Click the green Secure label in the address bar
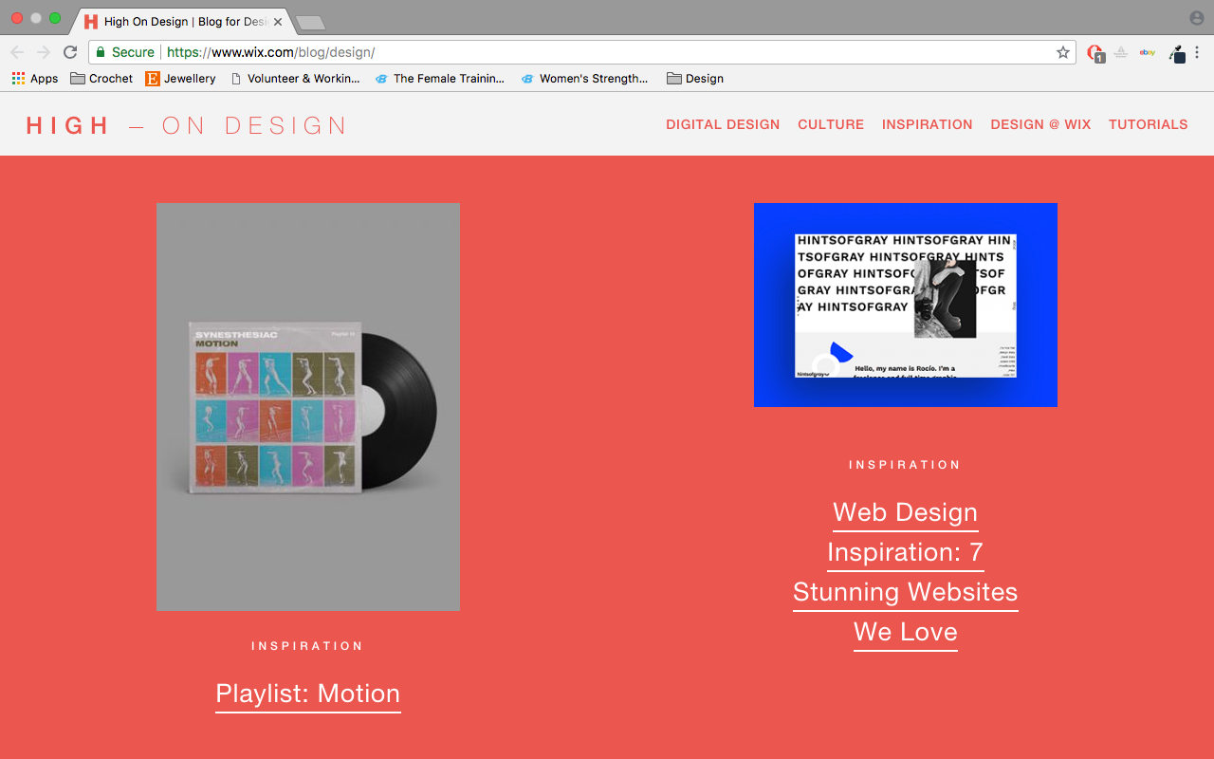The height and width of the screenshot is (759, 1214). [x=133, y=52]
